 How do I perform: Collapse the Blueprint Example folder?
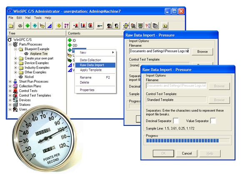click(15, 49)
